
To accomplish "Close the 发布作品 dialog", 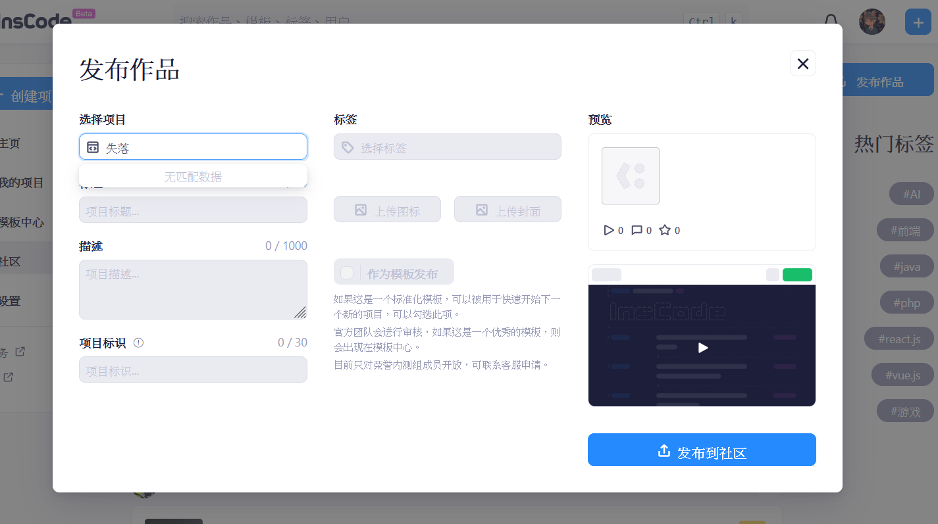I will coord(802,63).
